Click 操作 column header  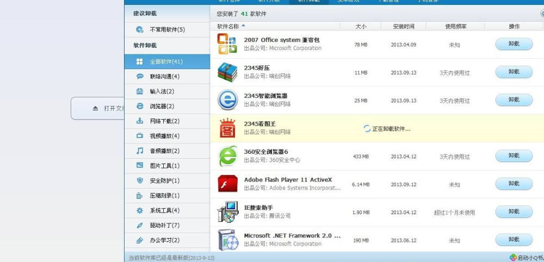[x=514, y=26]
